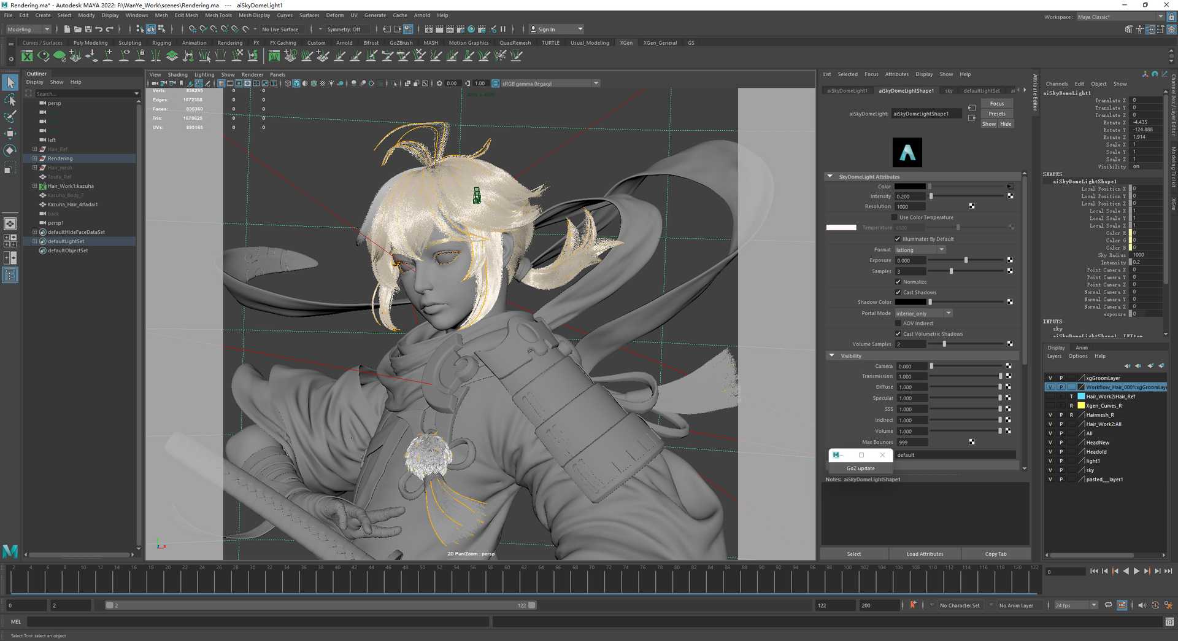
Task: Expand Hair_Work1:kazuha in Outliner
Action: [34, 186]
